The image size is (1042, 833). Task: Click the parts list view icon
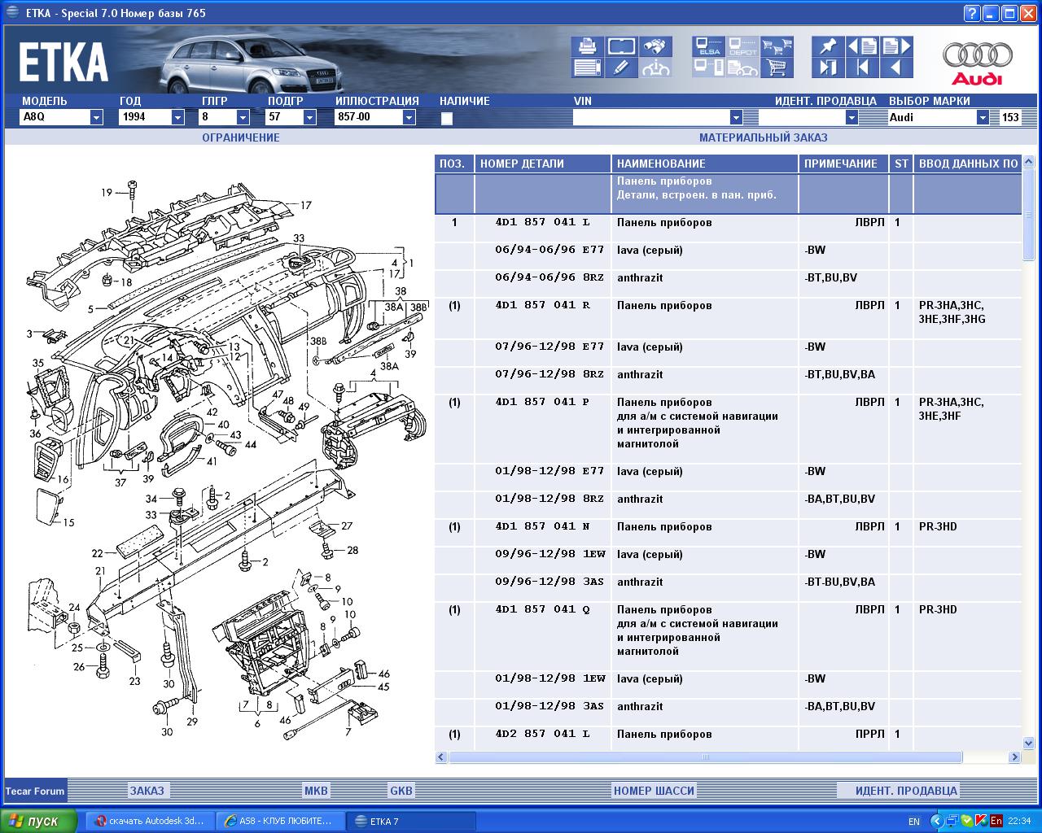coord(587,68)
